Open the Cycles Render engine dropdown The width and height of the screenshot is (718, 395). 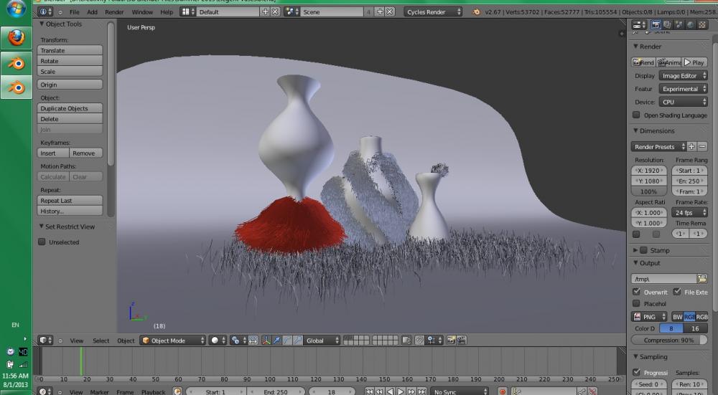coord(433,12)
